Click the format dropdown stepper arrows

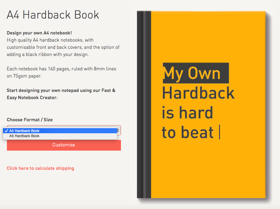[x=118, y=130]
